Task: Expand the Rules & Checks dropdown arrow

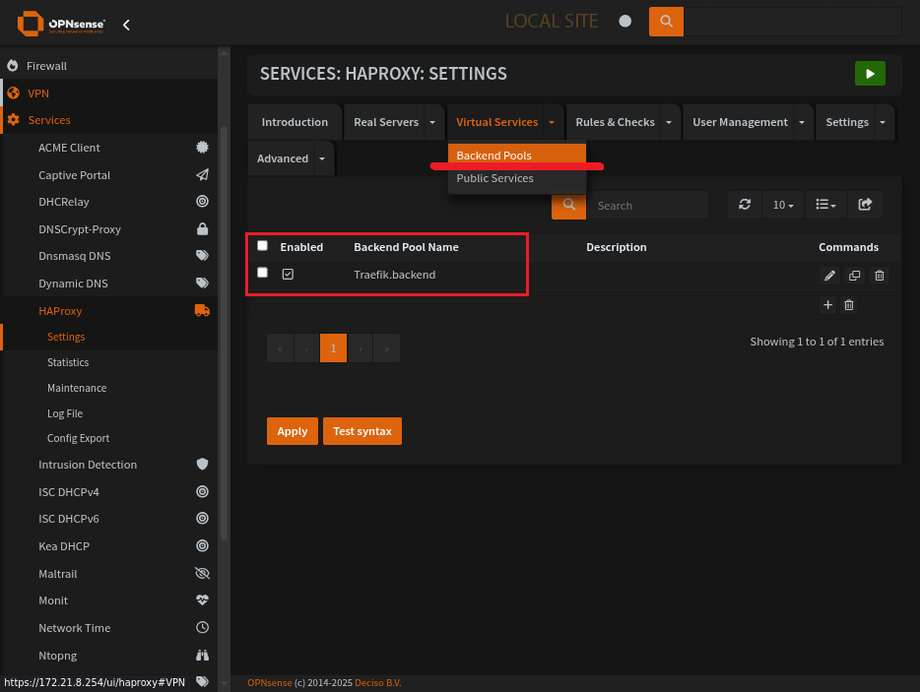Action: tap(668, 123)
